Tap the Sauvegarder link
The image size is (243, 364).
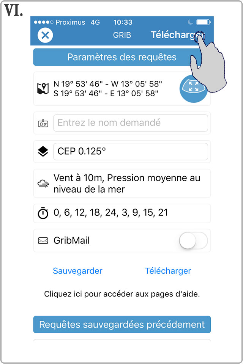[77, 271]
